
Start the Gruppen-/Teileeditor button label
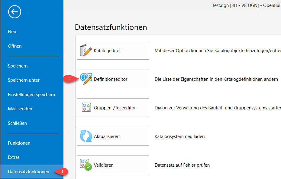click(x=115, y=108)
